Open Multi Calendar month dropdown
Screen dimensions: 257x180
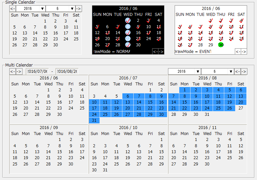217,71
